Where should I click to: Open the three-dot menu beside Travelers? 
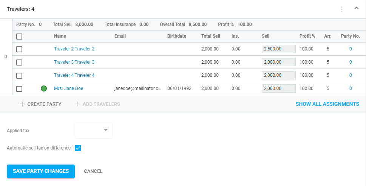coord(342,9)
